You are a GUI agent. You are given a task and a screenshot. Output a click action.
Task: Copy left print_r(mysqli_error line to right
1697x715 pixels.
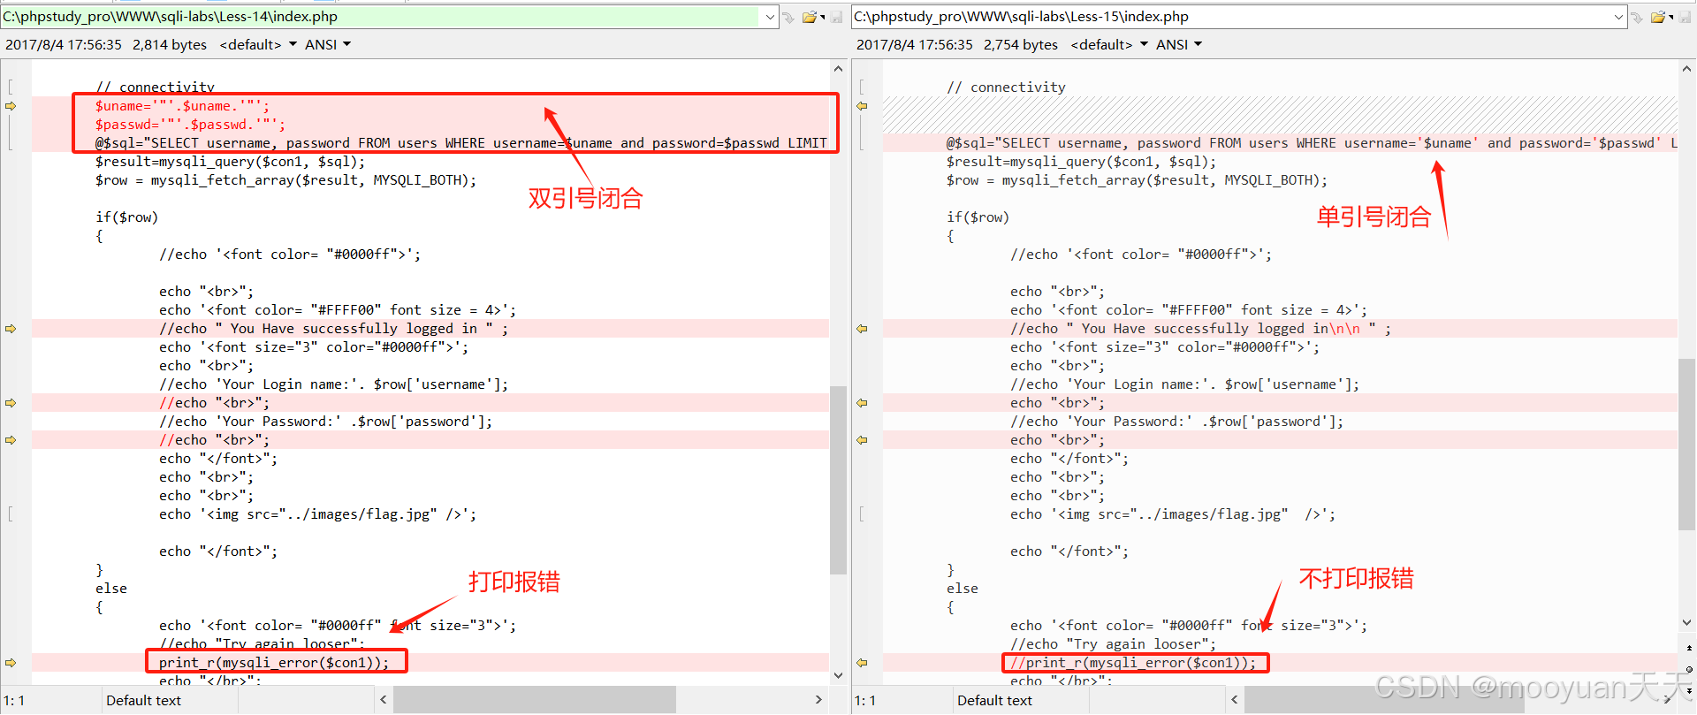point(11,663)
